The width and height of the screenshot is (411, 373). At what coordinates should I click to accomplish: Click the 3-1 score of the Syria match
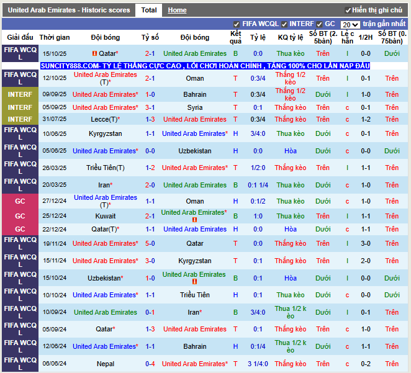point(150,107)
